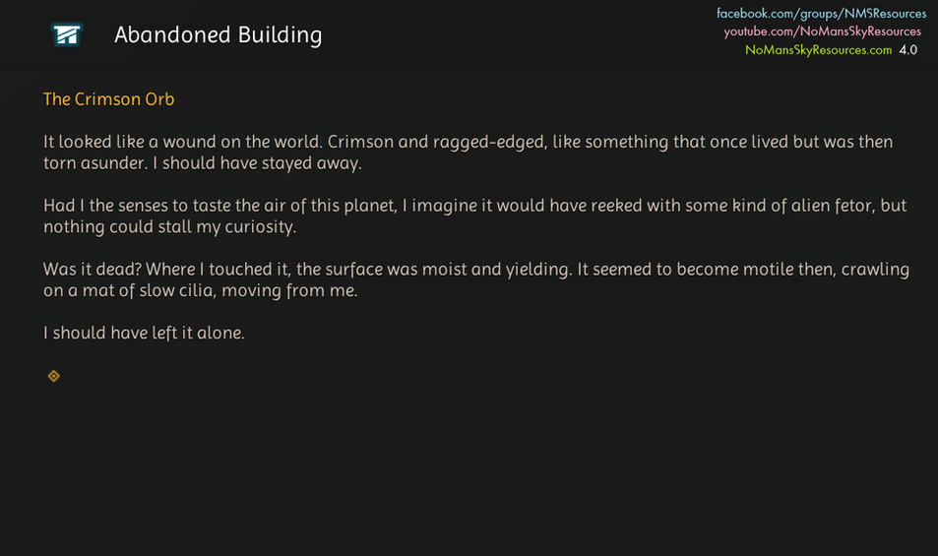This screenshot has height=556, width=938.
Task: Visit the NoMansSkyResources.com website link
Action: tap(818, 49)
